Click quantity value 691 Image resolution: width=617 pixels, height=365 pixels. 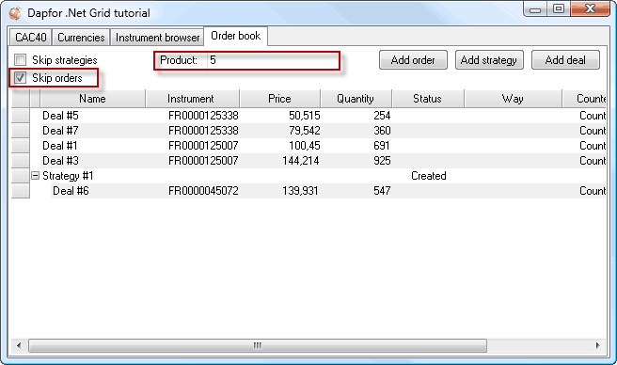point(381,146)
